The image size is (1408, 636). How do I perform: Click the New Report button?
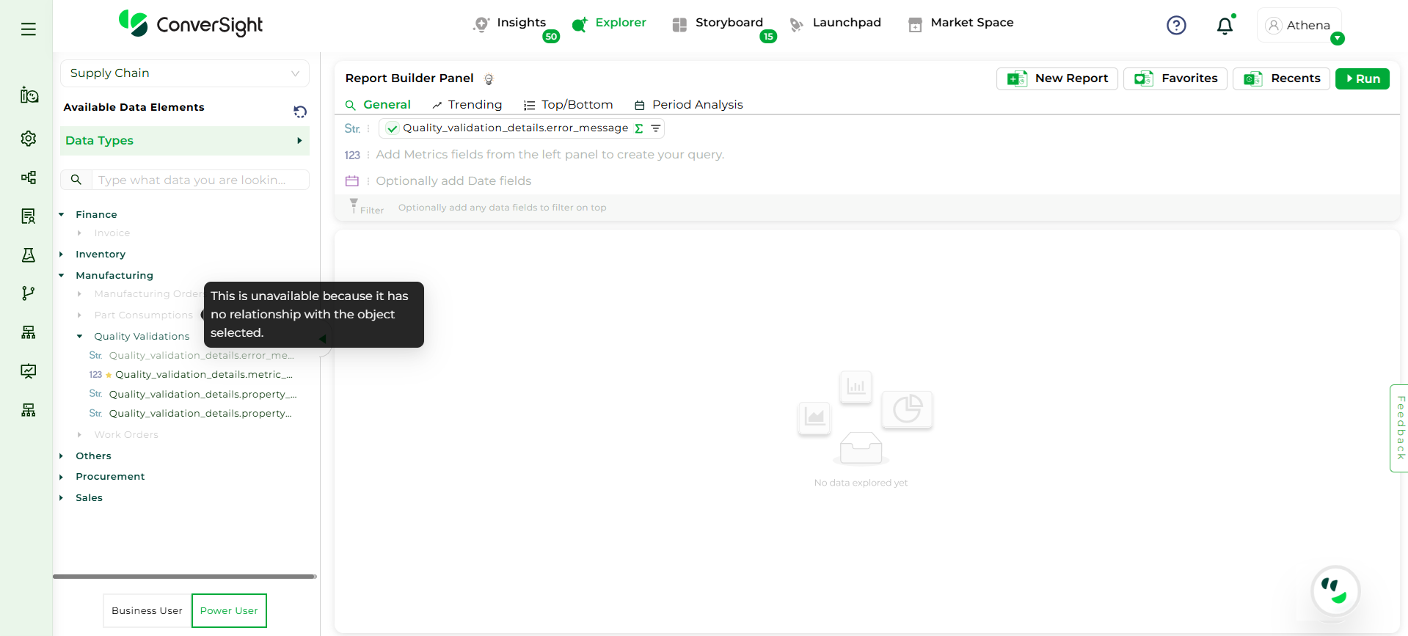[x=1057, y=78]
